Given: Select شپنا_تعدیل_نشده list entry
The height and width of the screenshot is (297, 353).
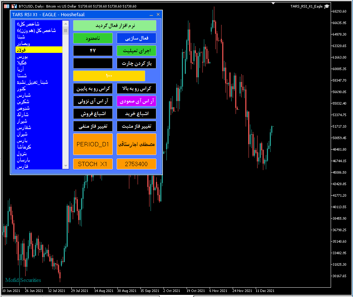Looking at the screenshot, I should click(39, 82).
